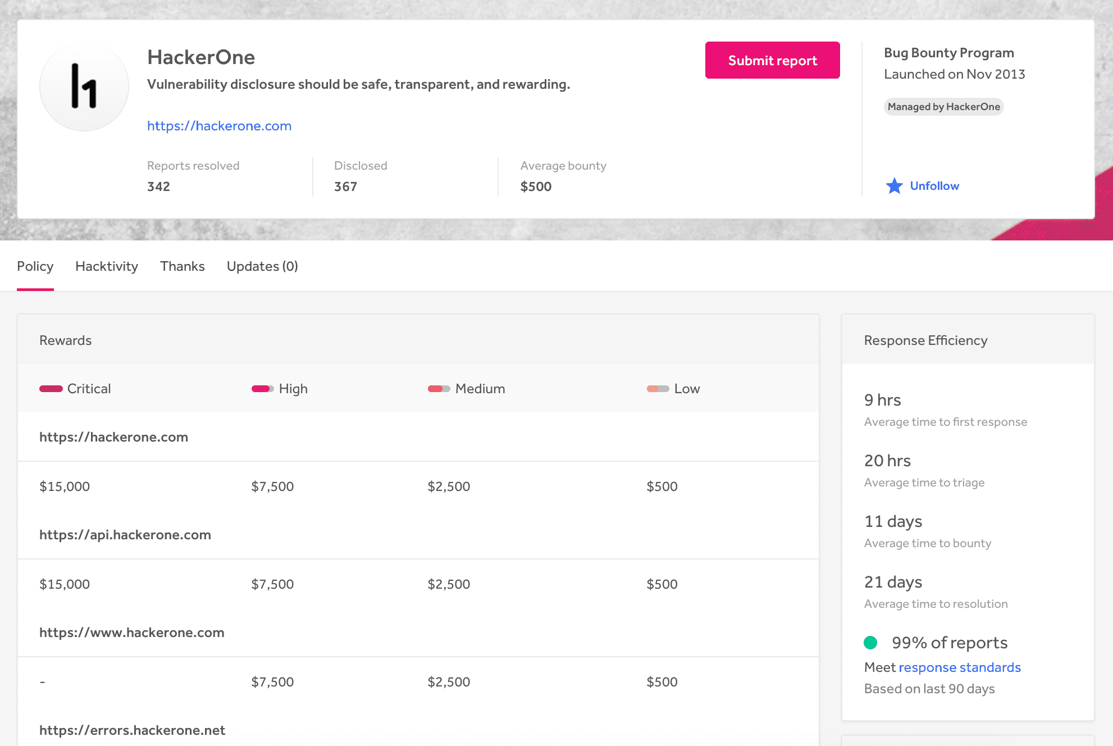1113x746 pixels.
Task: Switch to the Thanks tab
Action: (182, 266)
